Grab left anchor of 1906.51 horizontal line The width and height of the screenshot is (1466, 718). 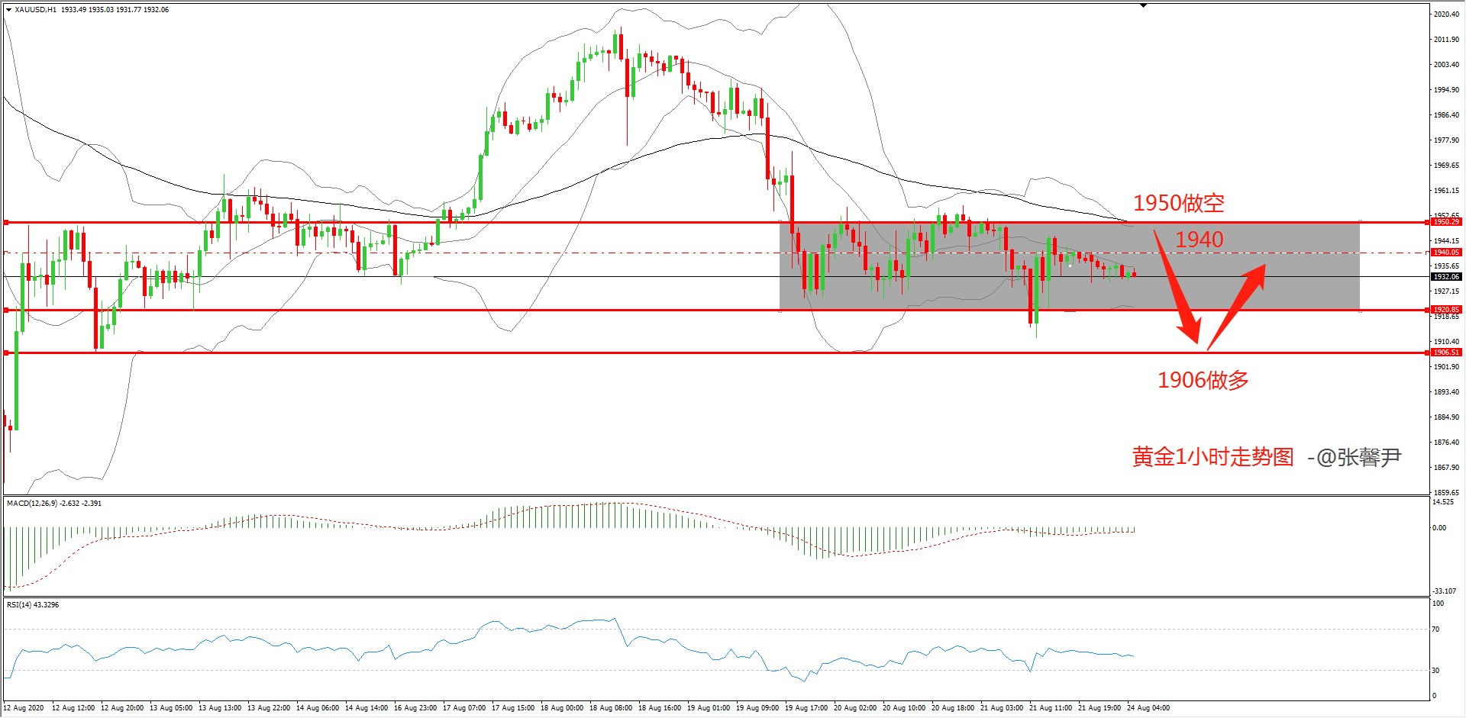[x=6, y=353]
